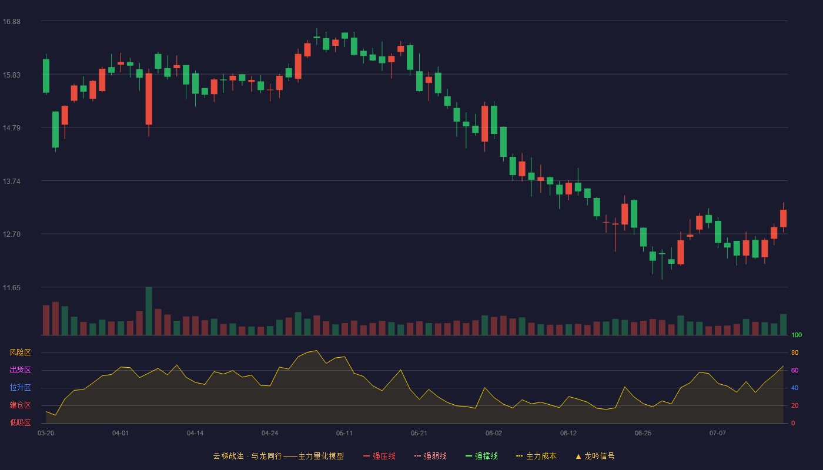
Task: Click the 拉升区 zone label
Action: (20, 388)
